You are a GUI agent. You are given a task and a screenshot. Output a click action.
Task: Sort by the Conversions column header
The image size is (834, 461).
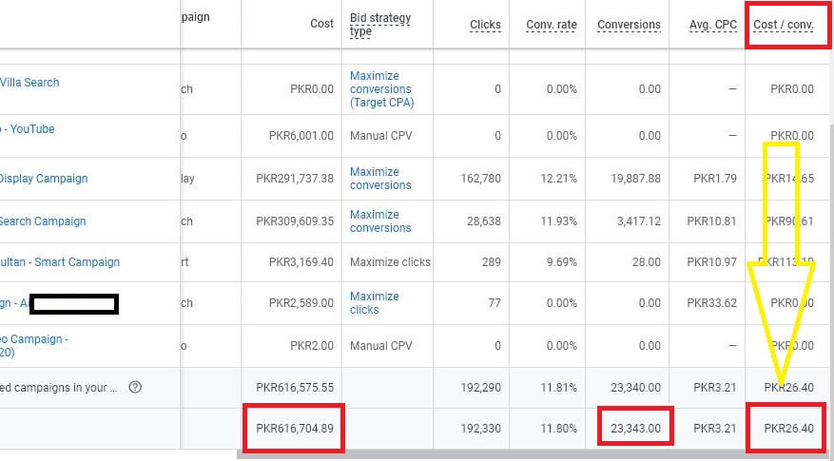click(x=629, y=25)
